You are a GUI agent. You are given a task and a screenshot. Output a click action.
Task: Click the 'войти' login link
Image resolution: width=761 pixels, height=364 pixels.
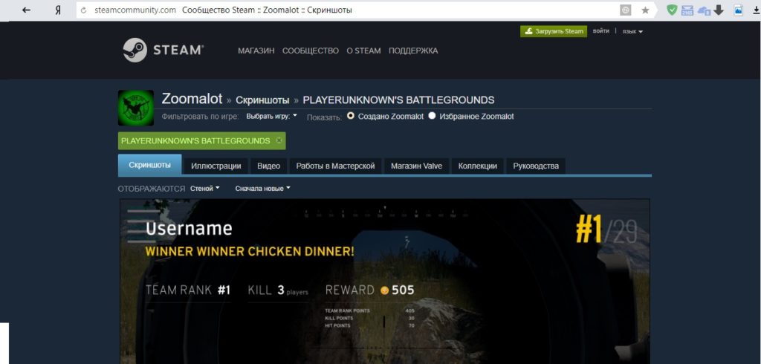(x=601, y=31)
